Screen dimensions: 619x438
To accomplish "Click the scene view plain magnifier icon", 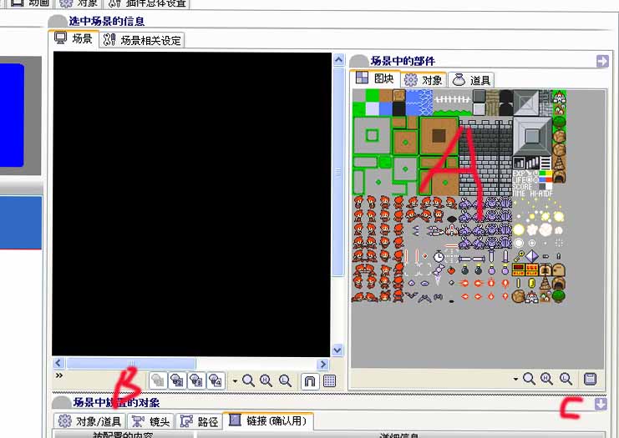I will click(248, 380).
